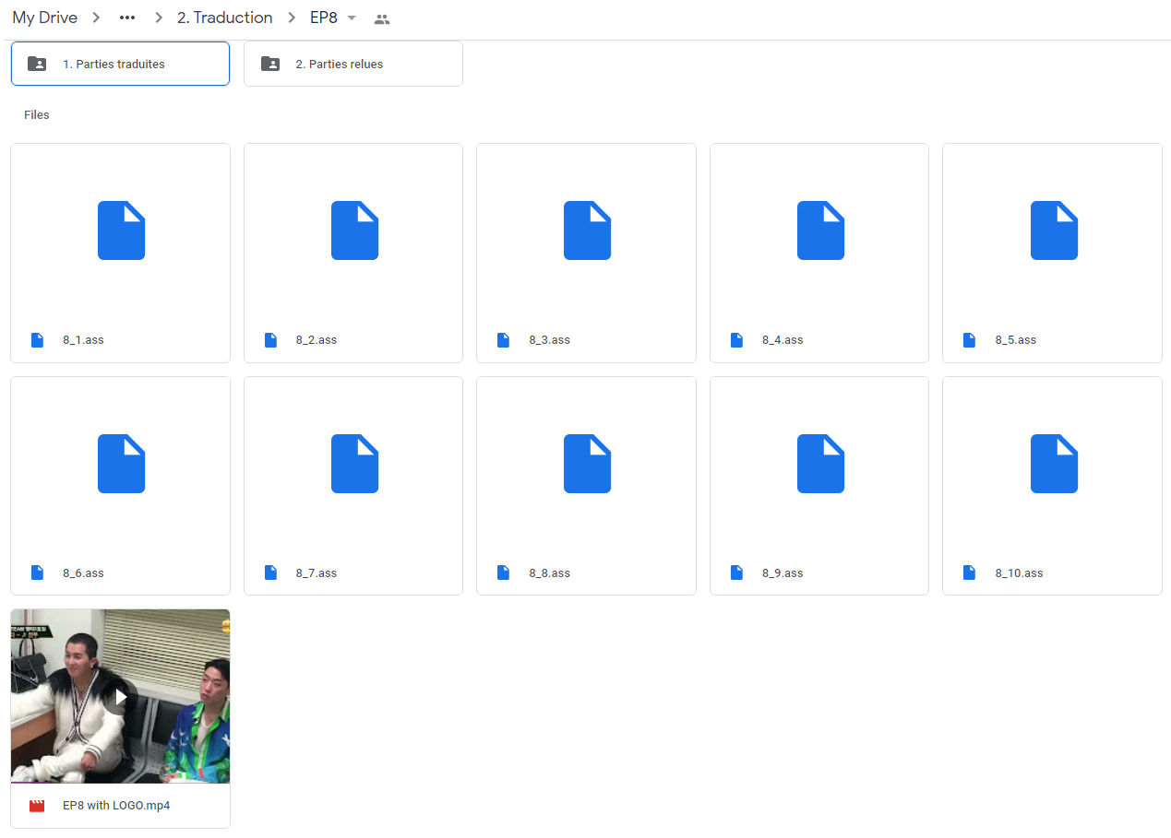The image size is (1171, 838).
Task: Go to My Drive breadcrumb
Action: (44, 18)
